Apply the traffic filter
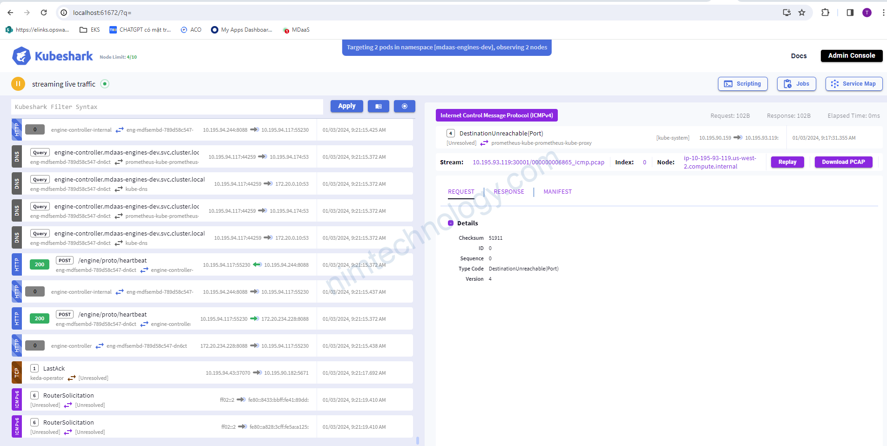Screen dimensions: 887x446 (x=346, y=106)
